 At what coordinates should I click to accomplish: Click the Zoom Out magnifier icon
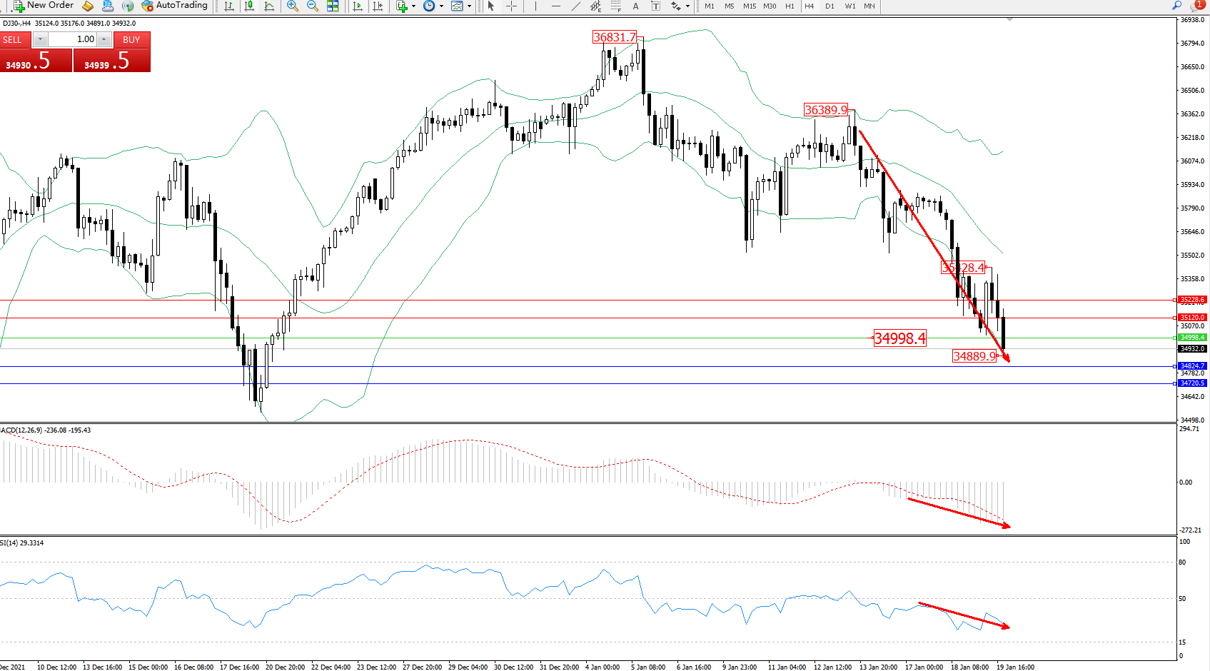pos(312,6)
